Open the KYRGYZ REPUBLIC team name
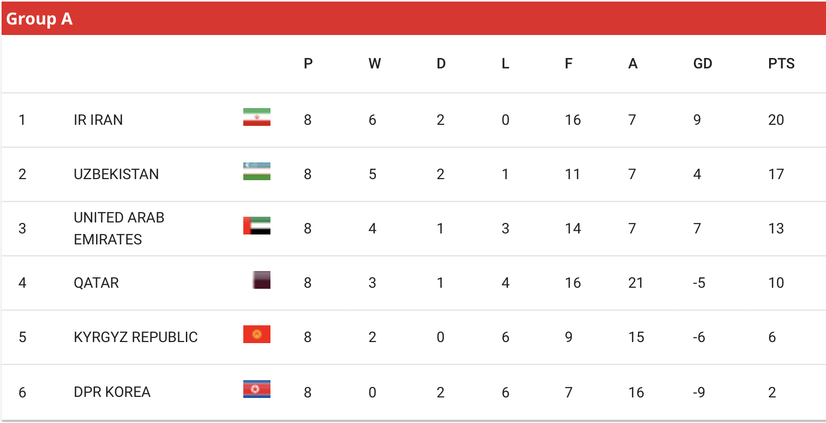 [x=136, y=337]
